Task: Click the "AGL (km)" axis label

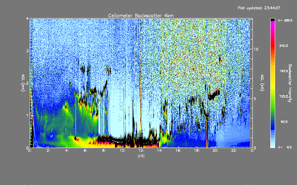Action: pos(23,83)
